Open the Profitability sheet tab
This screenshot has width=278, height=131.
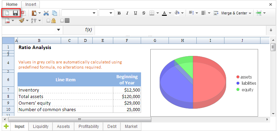click(89, 127)
